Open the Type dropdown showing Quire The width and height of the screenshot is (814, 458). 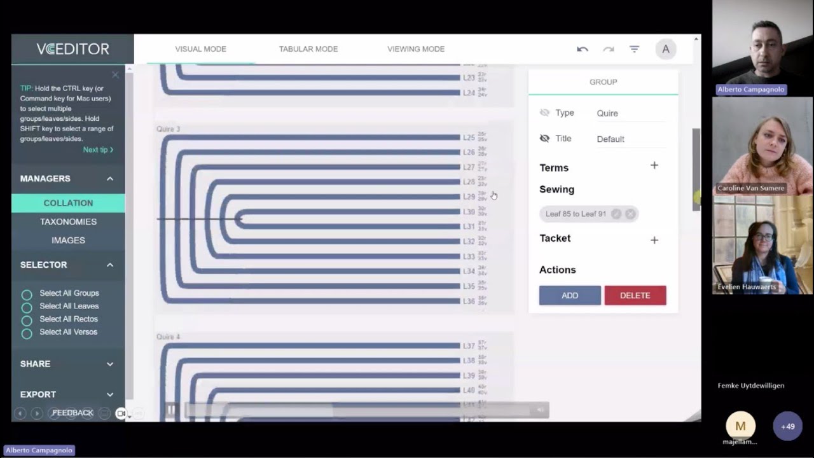(x=630, y=113)
